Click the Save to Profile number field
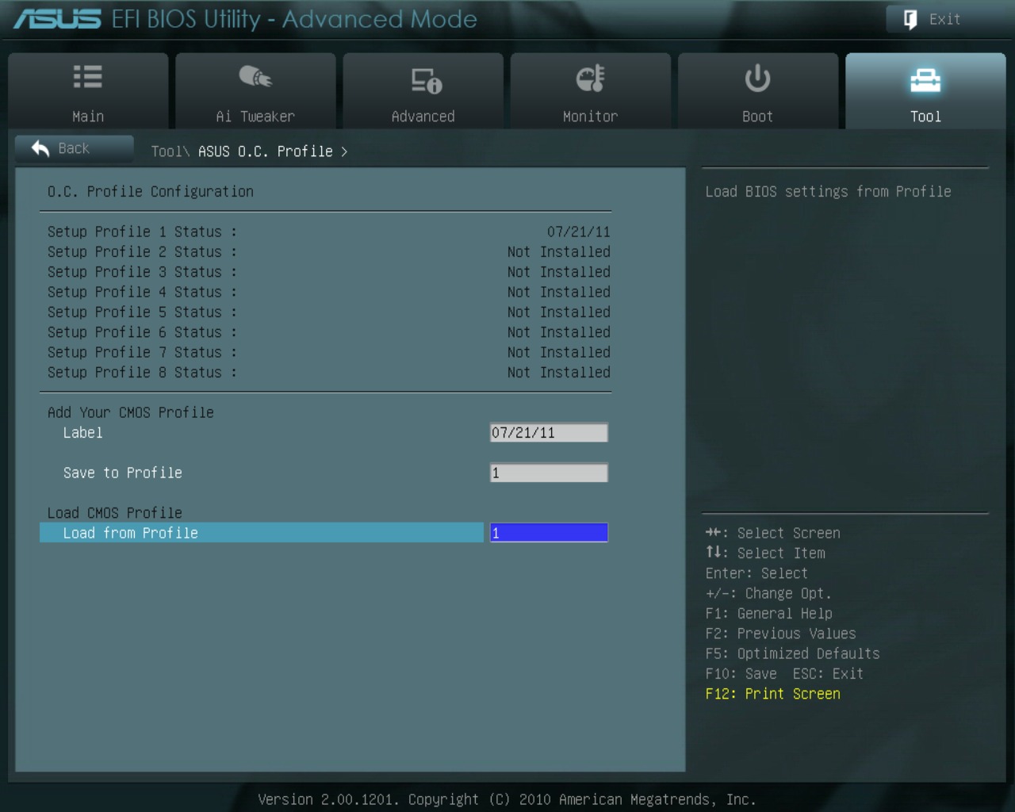 549,473
